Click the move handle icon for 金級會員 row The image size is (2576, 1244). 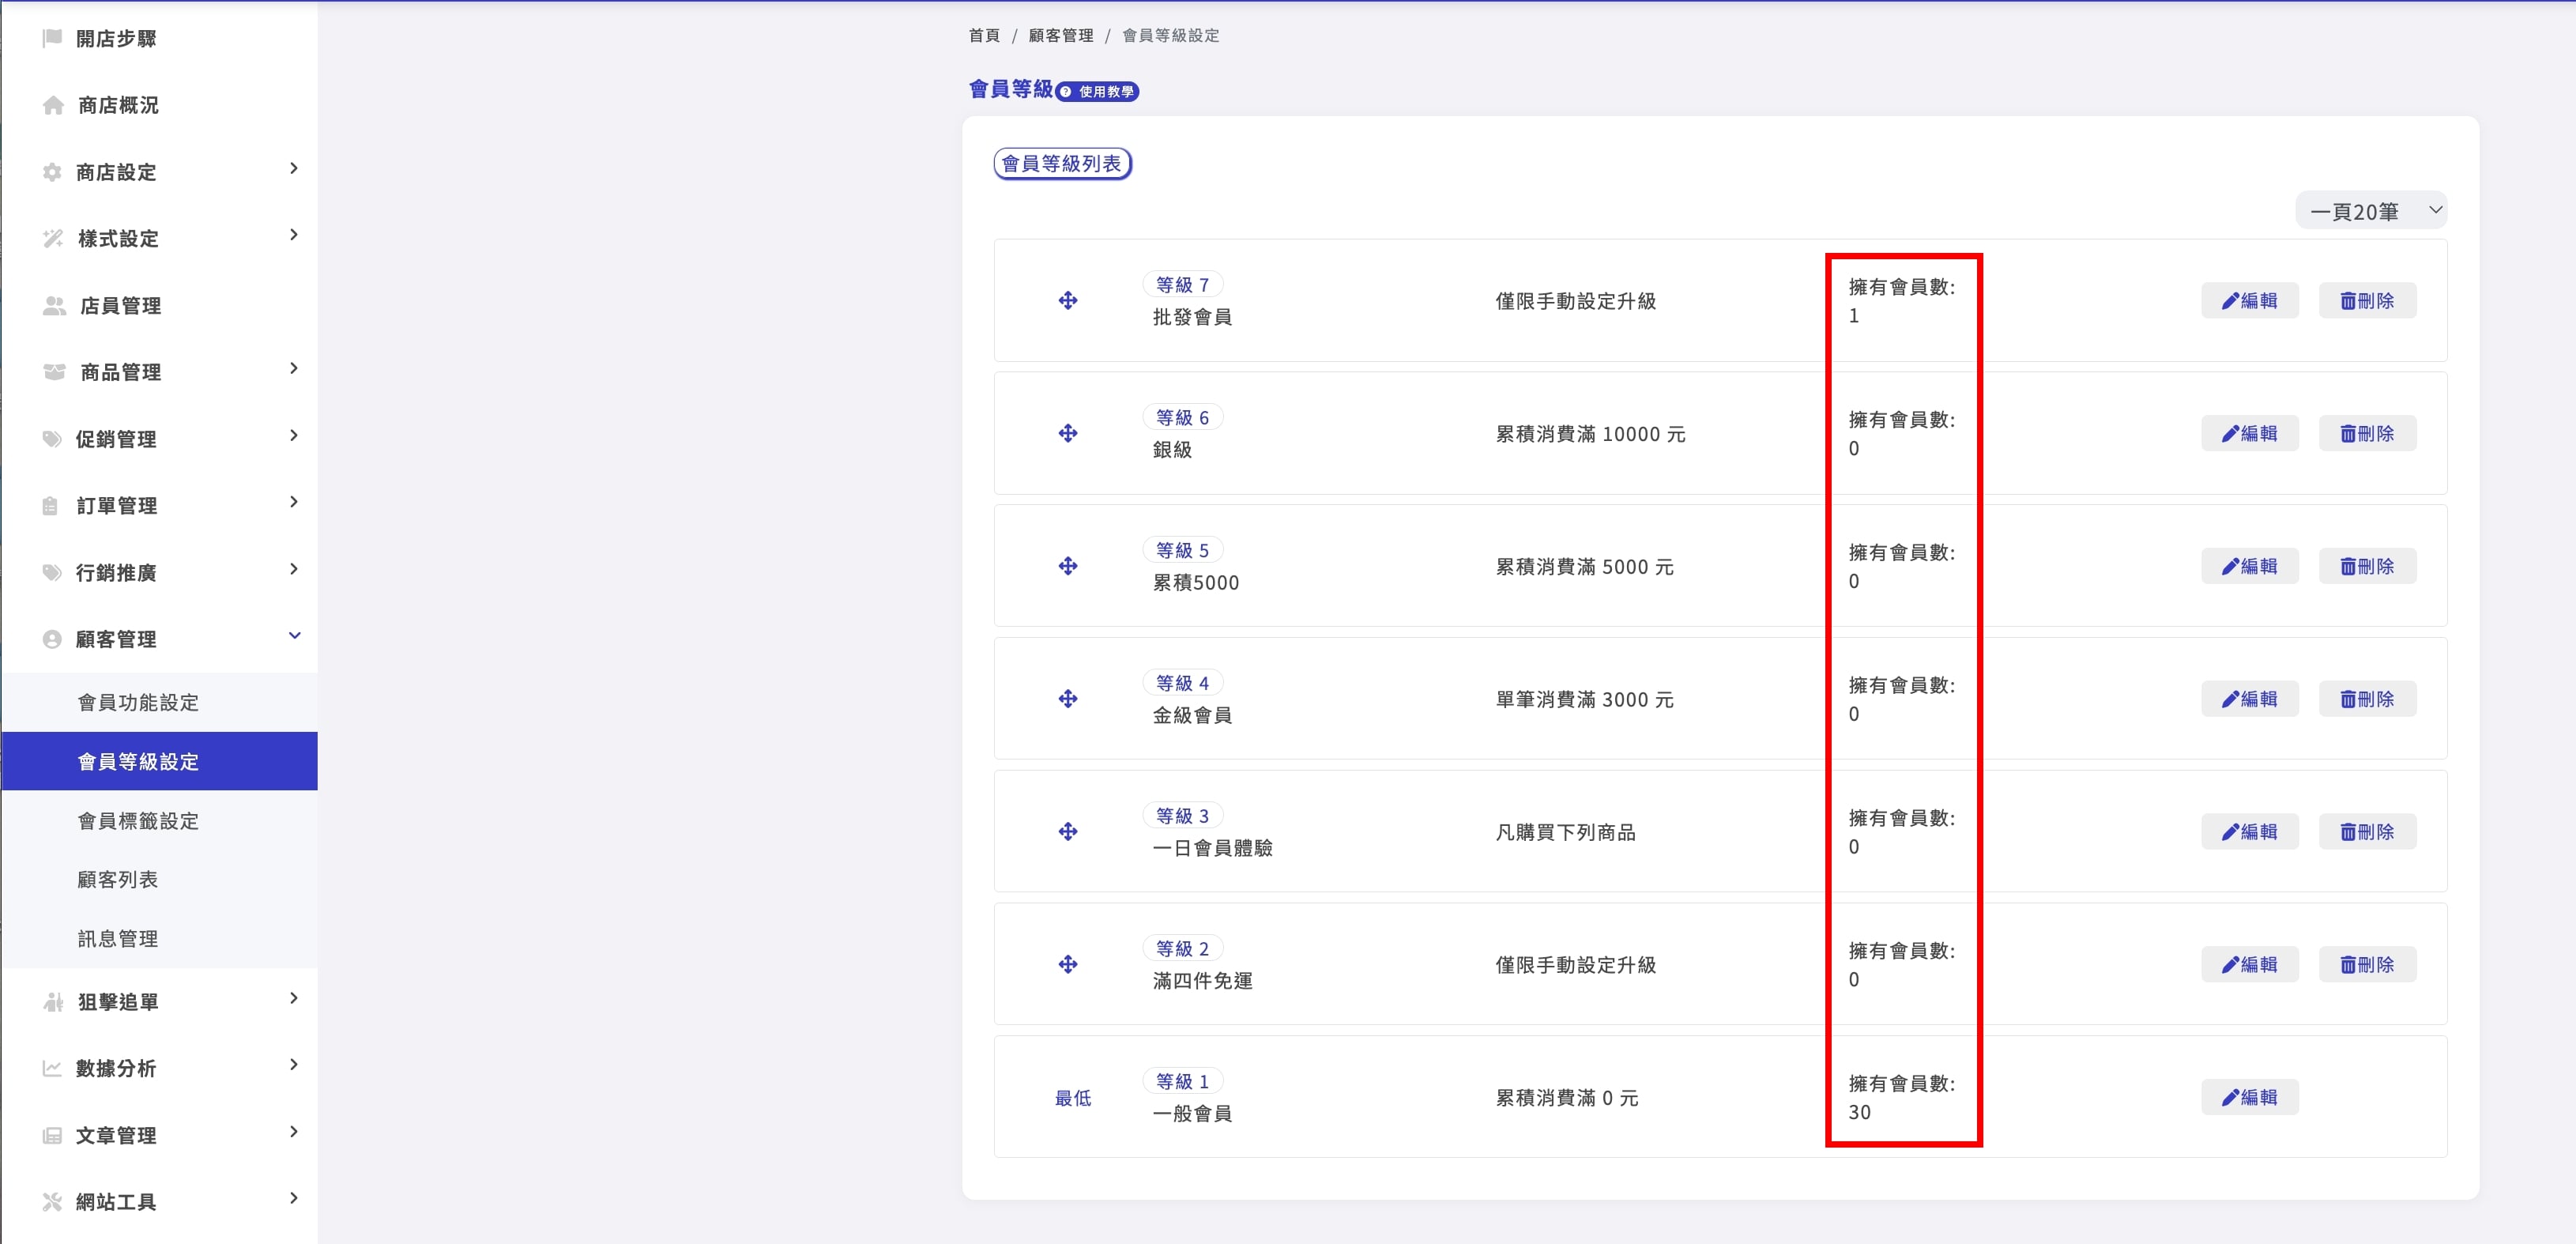coord(1068,698)
